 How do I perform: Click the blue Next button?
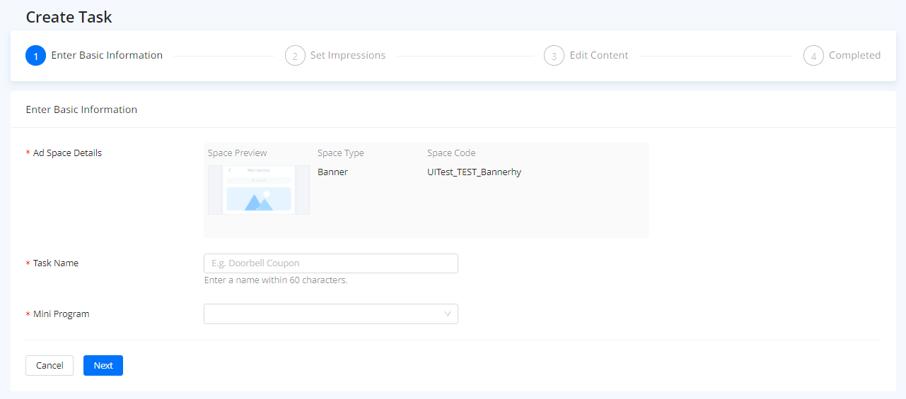[103, 366]
